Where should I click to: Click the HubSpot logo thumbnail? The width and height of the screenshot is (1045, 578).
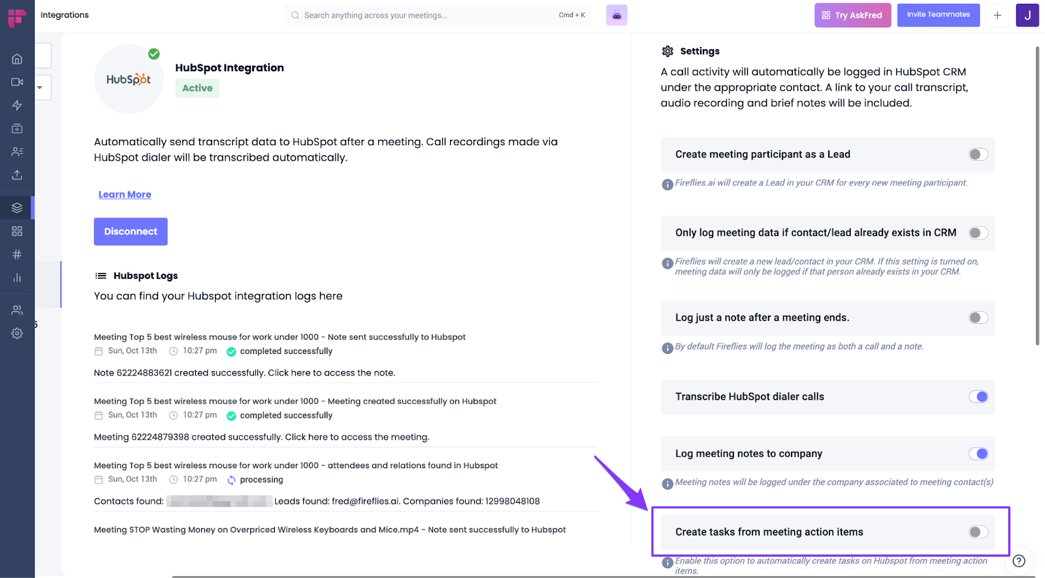(x=129, y=79)
